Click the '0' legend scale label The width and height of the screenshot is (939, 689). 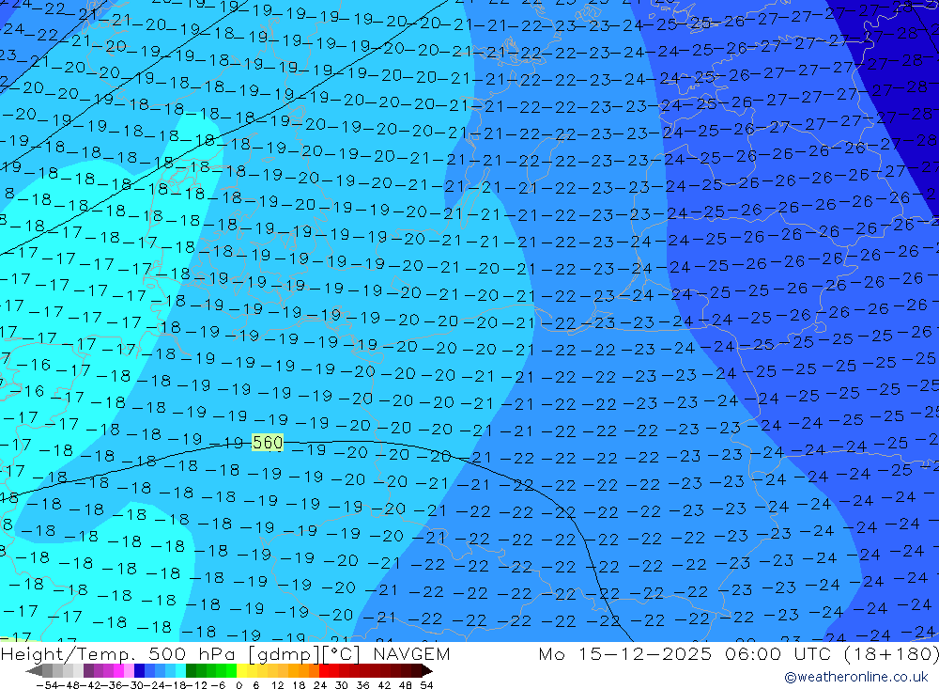point(239,685)
